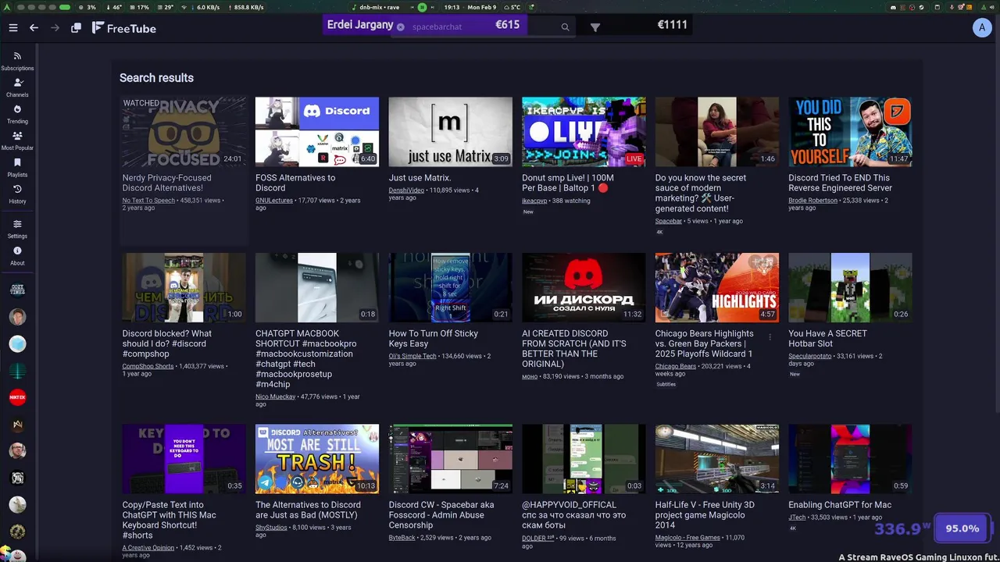Open Oli's Simple Tech channel link
1000x562 pixels.
tap(412, 356)
